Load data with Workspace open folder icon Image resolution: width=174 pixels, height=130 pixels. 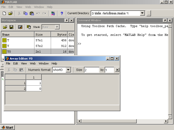click(x=5, y=27)
